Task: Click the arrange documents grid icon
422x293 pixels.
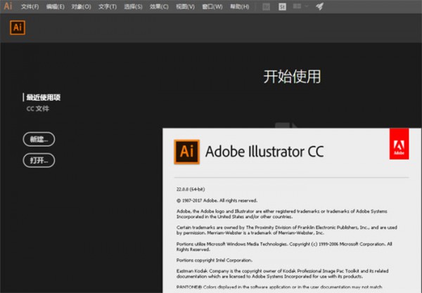Action: pyautogui.click(x=297, y=6)
